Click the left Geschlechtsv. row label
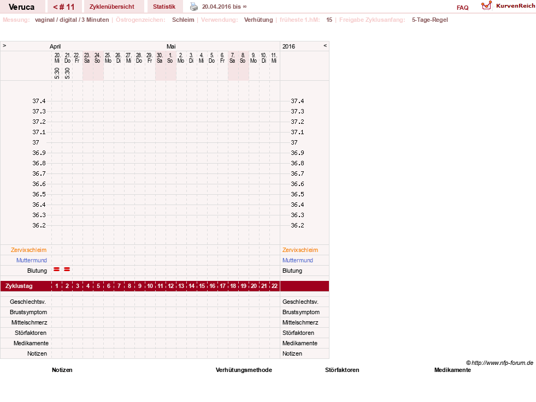The image size is (536, 402). [x=28, y=302]
